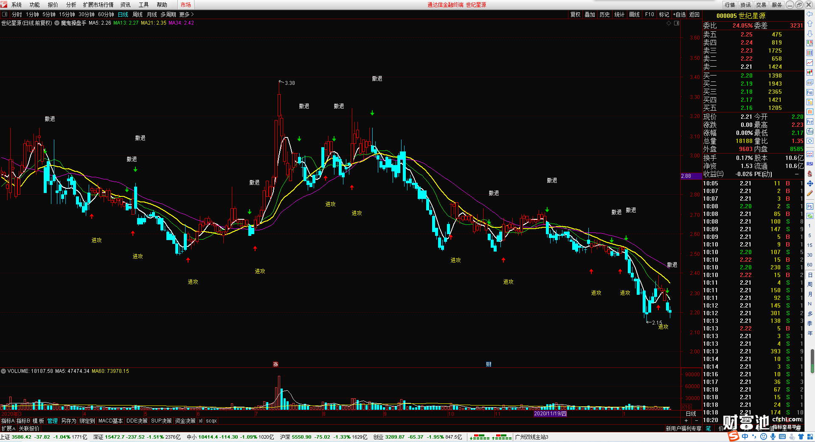Open the 功能 menu
The image size is (815, 442).
click(35, 5)
